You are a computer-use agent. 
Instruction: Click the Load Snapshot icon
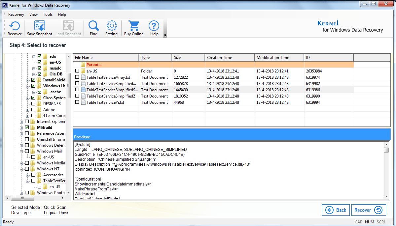68,26
